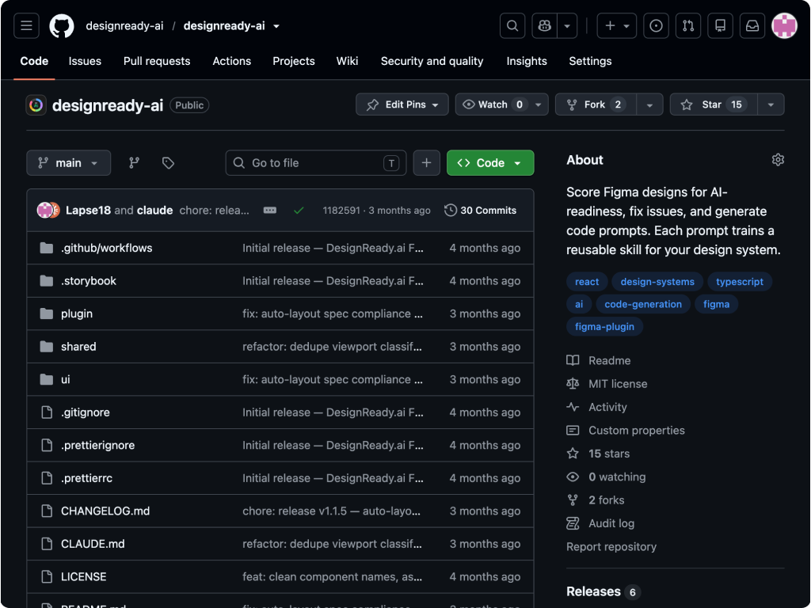Go to GitHub home via Octocat logo
The image size is (811, 608).
click(62, 26)
